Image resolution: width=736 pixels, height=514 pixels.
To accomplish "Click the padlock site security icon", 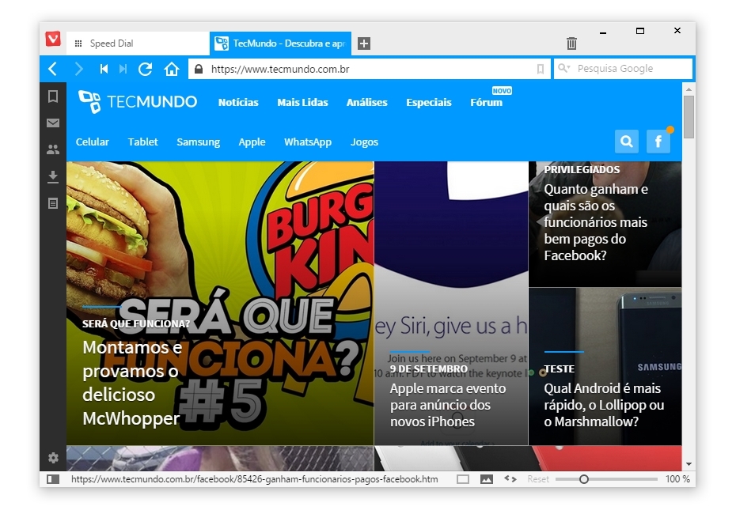I will tap(199, 69).
